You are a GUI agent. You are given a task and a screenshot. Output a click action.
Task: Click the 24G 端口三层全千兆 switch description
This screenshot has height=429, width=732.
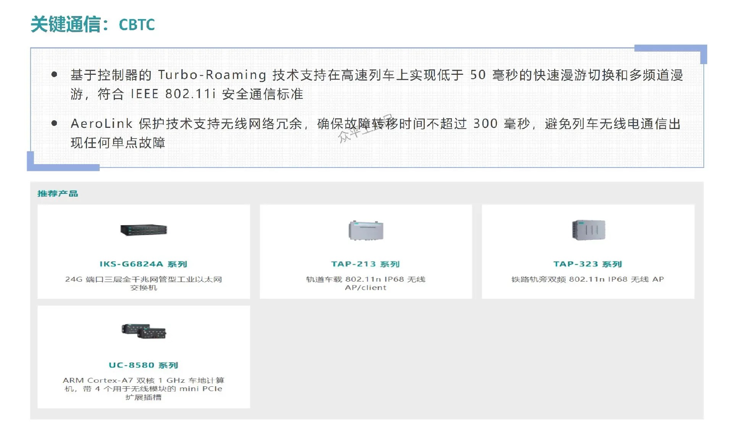click(x=143, y=283)
